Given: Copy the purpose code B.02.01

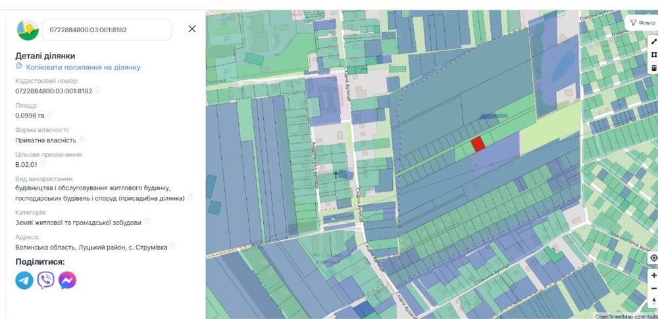Looking at the screenshot, I should (43, 163).
